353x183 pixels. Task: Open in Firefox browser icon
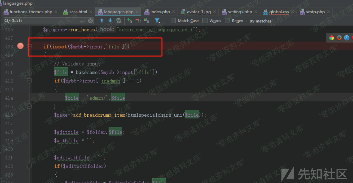pos(339,38)
